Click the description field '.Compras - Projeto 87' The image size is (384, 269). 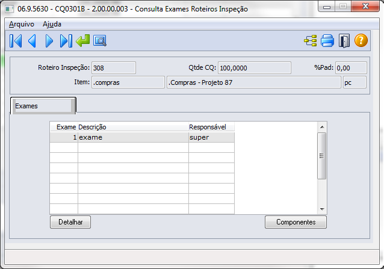254,82
